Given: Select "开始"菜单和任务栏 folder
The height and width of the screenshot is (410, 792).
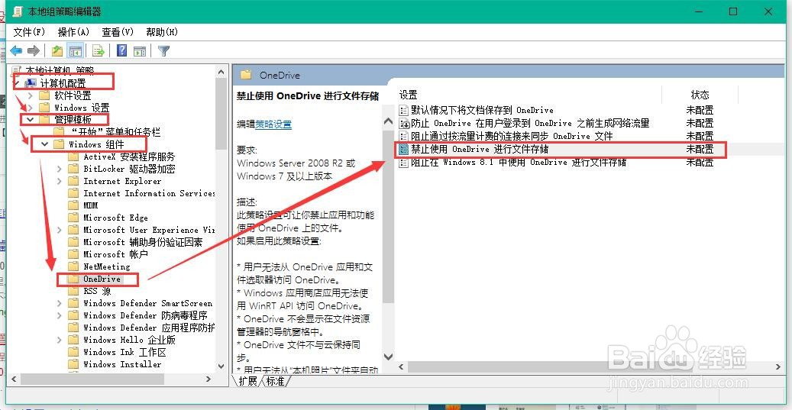Looking at the screenshot, I should 115,132.
